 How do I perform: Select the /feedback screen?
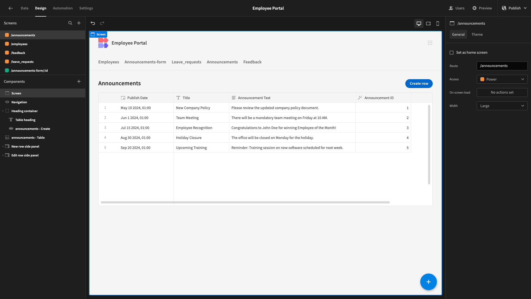[43, 53]
